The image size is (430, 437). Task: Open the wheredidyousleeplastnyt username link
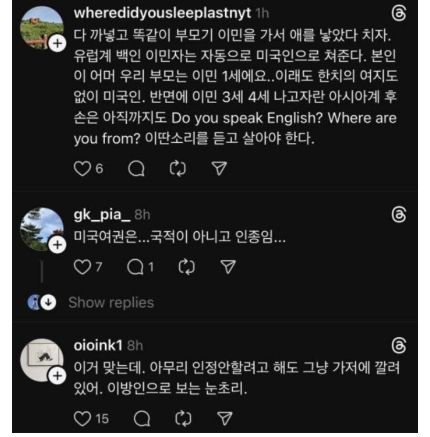click(162, 13)
